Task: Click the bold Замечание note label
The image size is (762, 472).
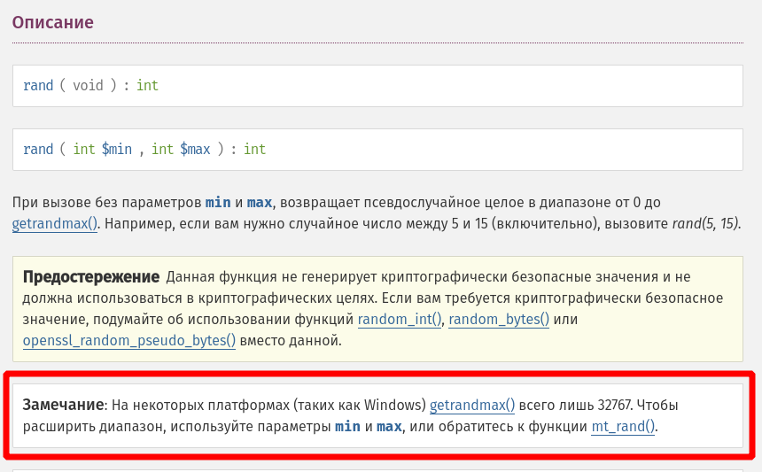Action: tap(64, 406)
